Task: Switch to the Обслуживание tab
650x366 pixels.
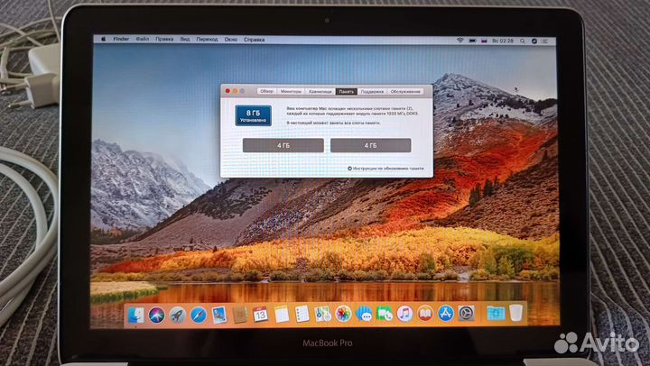Action: tap(405, 92)
